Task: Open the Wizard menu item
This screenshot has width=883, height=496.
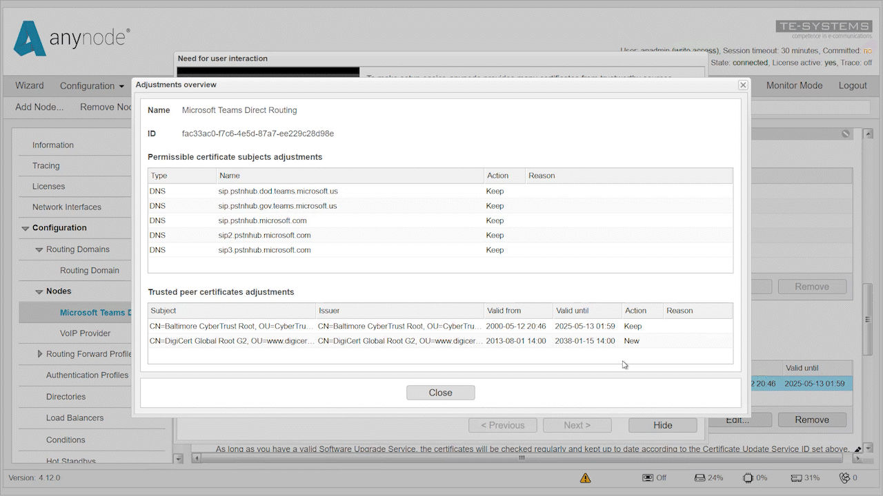Action: 30,85
